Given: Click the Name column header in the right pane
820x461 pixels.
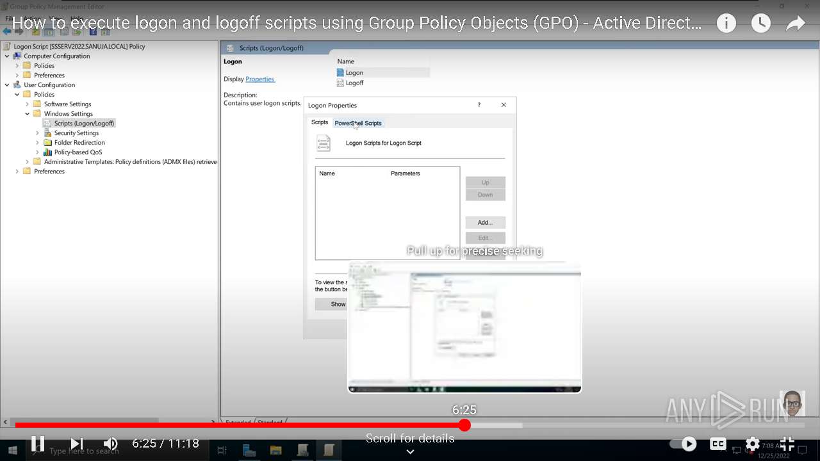Looking at the screenshot, I should pos(346,61).
